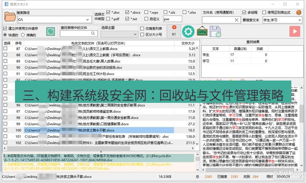Click file list scroll-right arrow
This screenshot has height=183, width=306.
[x=193, y=148]
